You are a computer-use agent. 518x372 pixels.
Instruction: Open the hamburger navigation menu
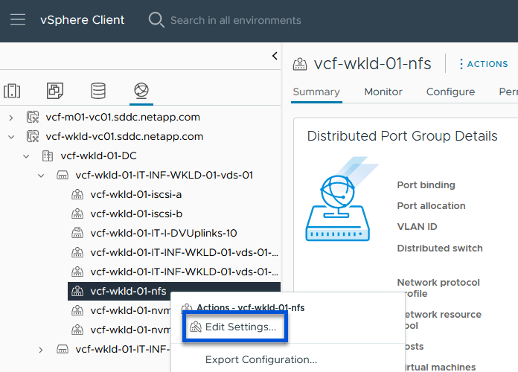pyautogui.click(x=18, y=20)
